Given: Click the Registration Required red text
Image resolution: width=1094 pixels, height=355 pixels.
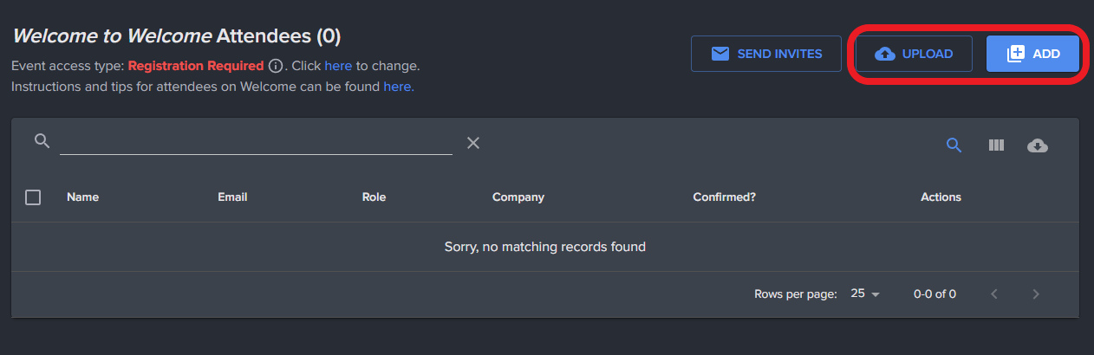Looking at the screenshot, I should click(x=196, y=66).
